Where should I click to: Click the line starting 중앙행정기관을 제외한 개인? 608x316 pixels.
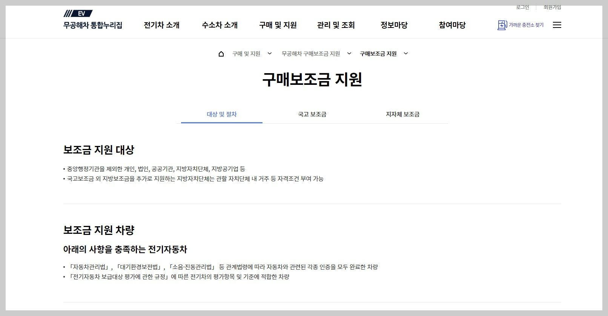click(156, 169)
